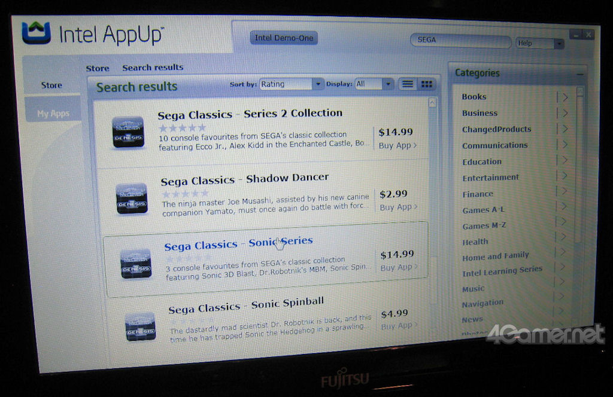Open Sonic Spinball Genesis app icon
The height and width of the screenshot is (397, 613).
(x=140, y=326)
